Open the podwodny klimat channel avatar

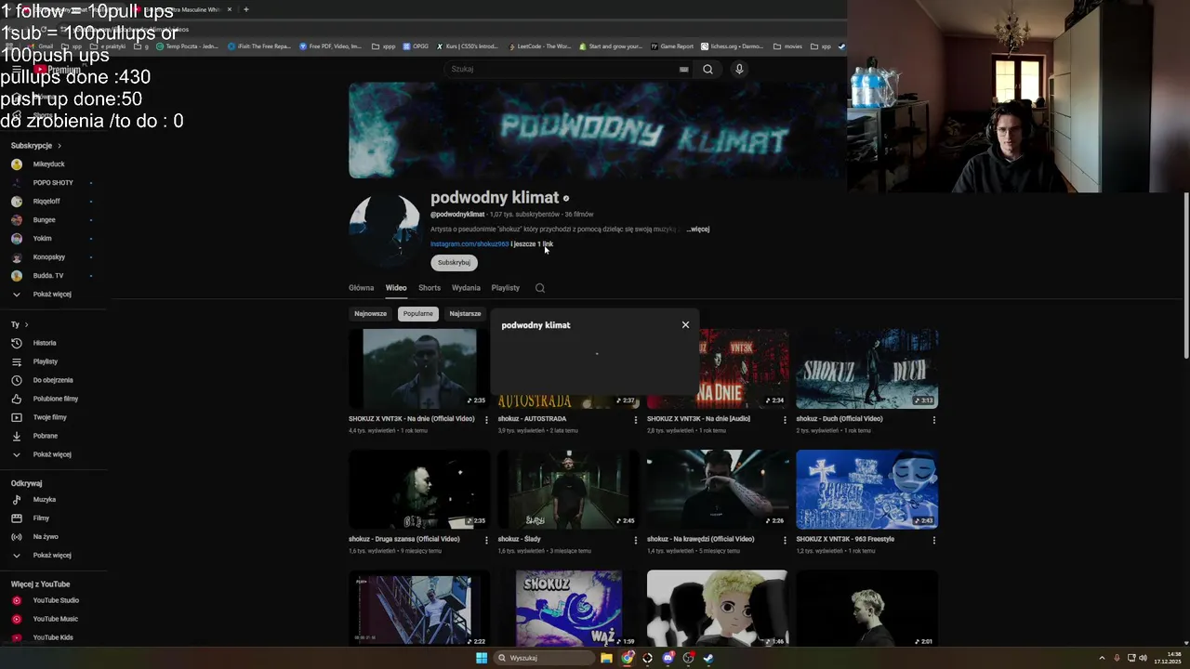coord(384,230)
